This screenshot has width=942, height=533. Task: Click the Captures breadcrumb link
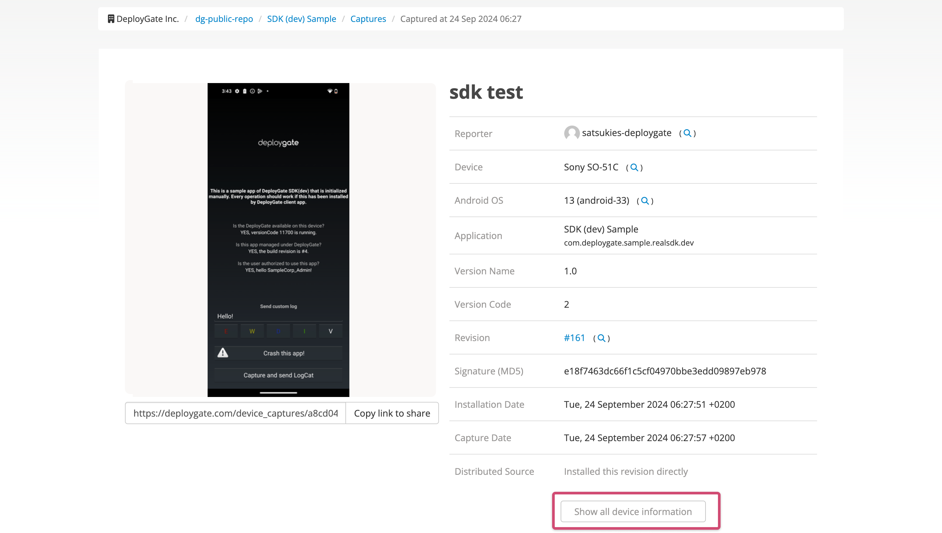click(368, 19)
